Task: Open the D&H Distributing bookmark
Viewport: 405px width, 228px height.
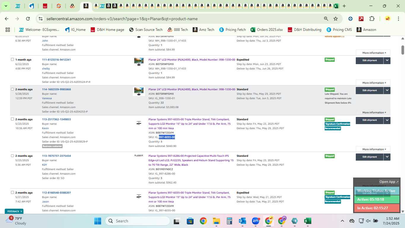Action: click(304, 30)
